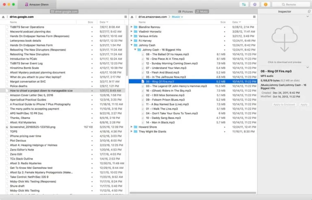The height and width of the screenshot is (200, 312).
Task: Click eject icon beside drive.google.com path
Action: 3,17
